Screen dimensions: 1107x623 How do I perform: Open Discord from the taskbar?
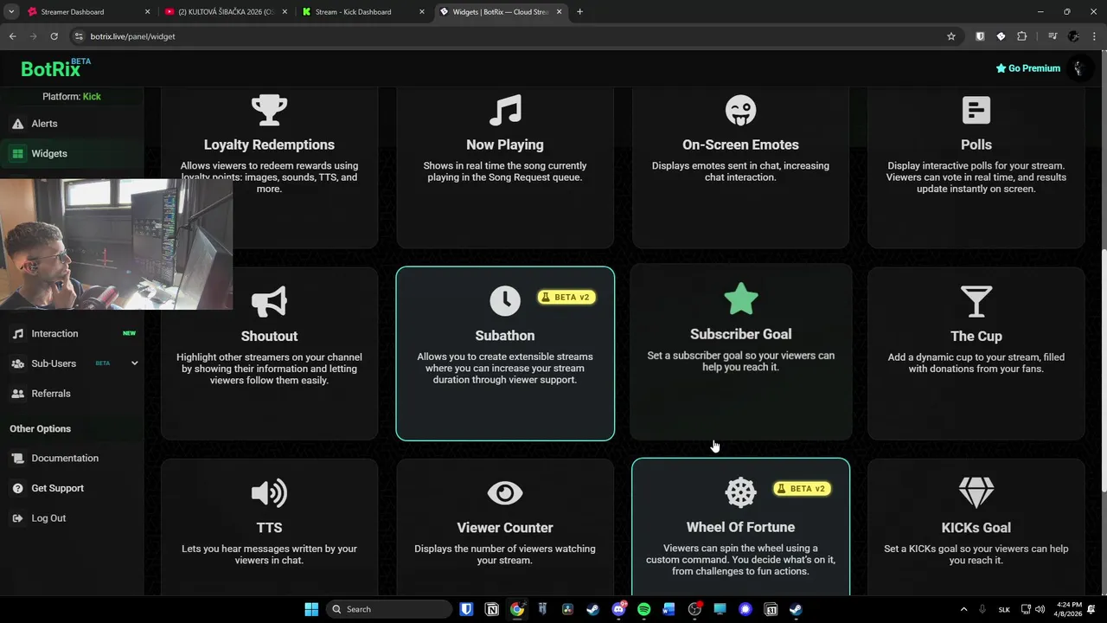[x=618, y=609]
